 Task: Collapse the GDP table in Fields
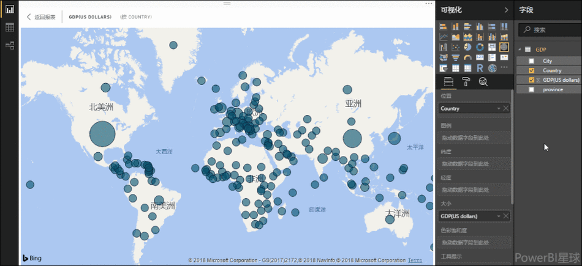click(520, 50)
